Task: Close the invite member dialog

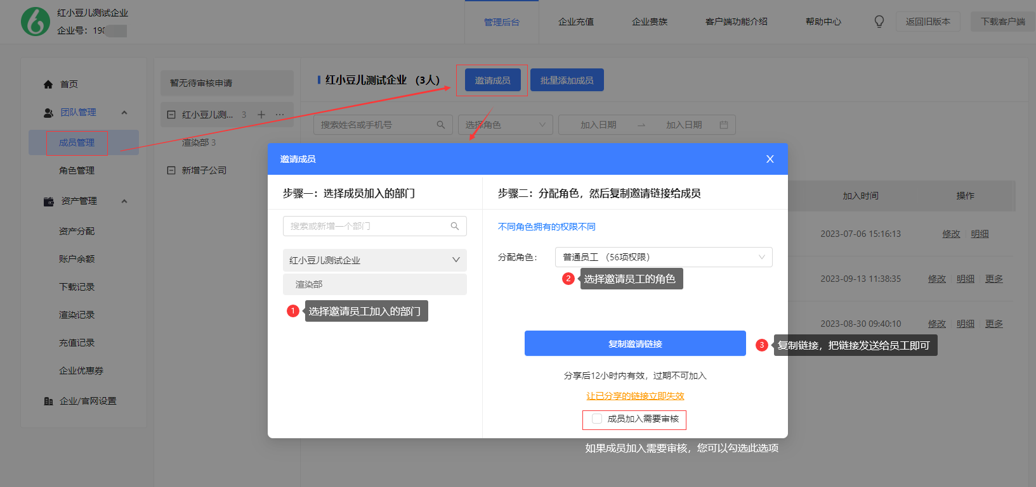Action: click(770, 159)
